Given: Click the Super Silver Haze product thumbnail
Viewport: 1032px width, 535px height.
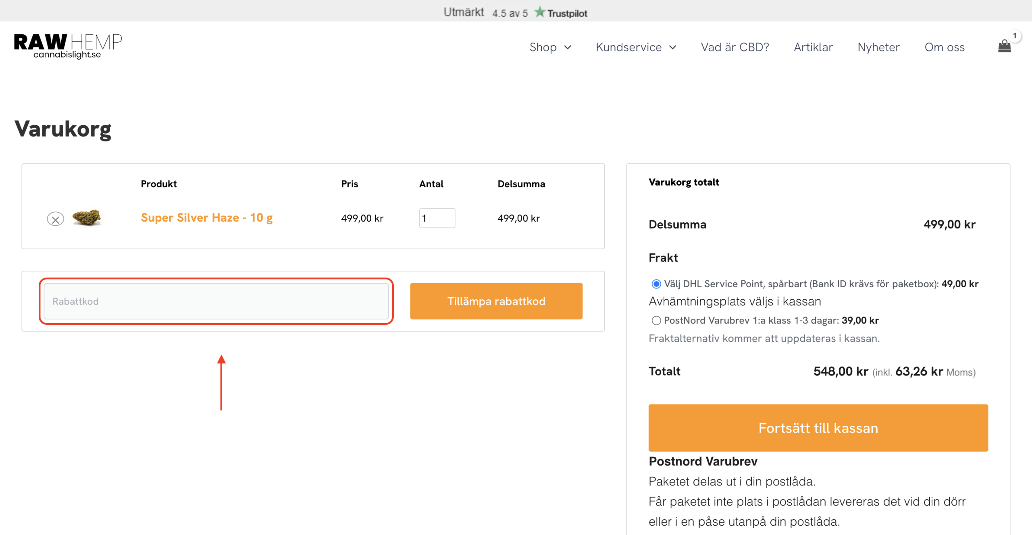Looking at the screenshot, I should tap(86, 218).
